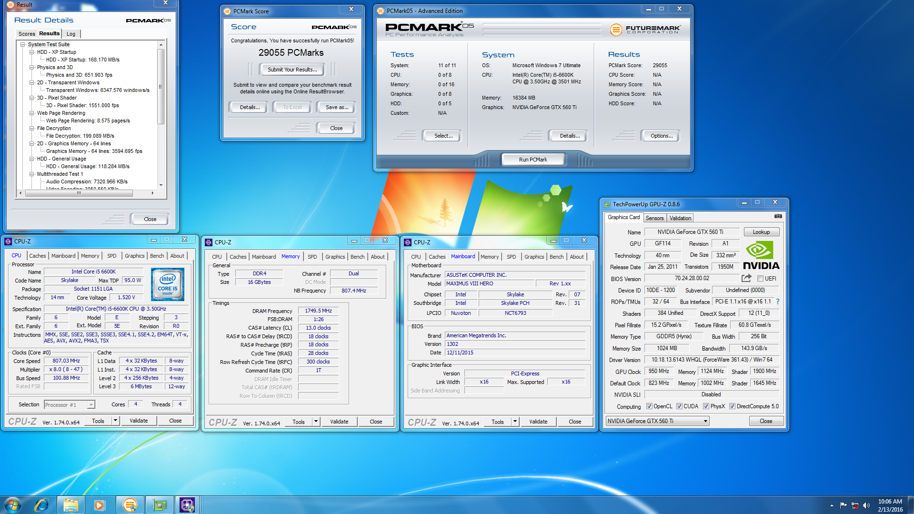
Task: Click the CPU-Z Mainboard window title icon
Action: tap(408, 242)
